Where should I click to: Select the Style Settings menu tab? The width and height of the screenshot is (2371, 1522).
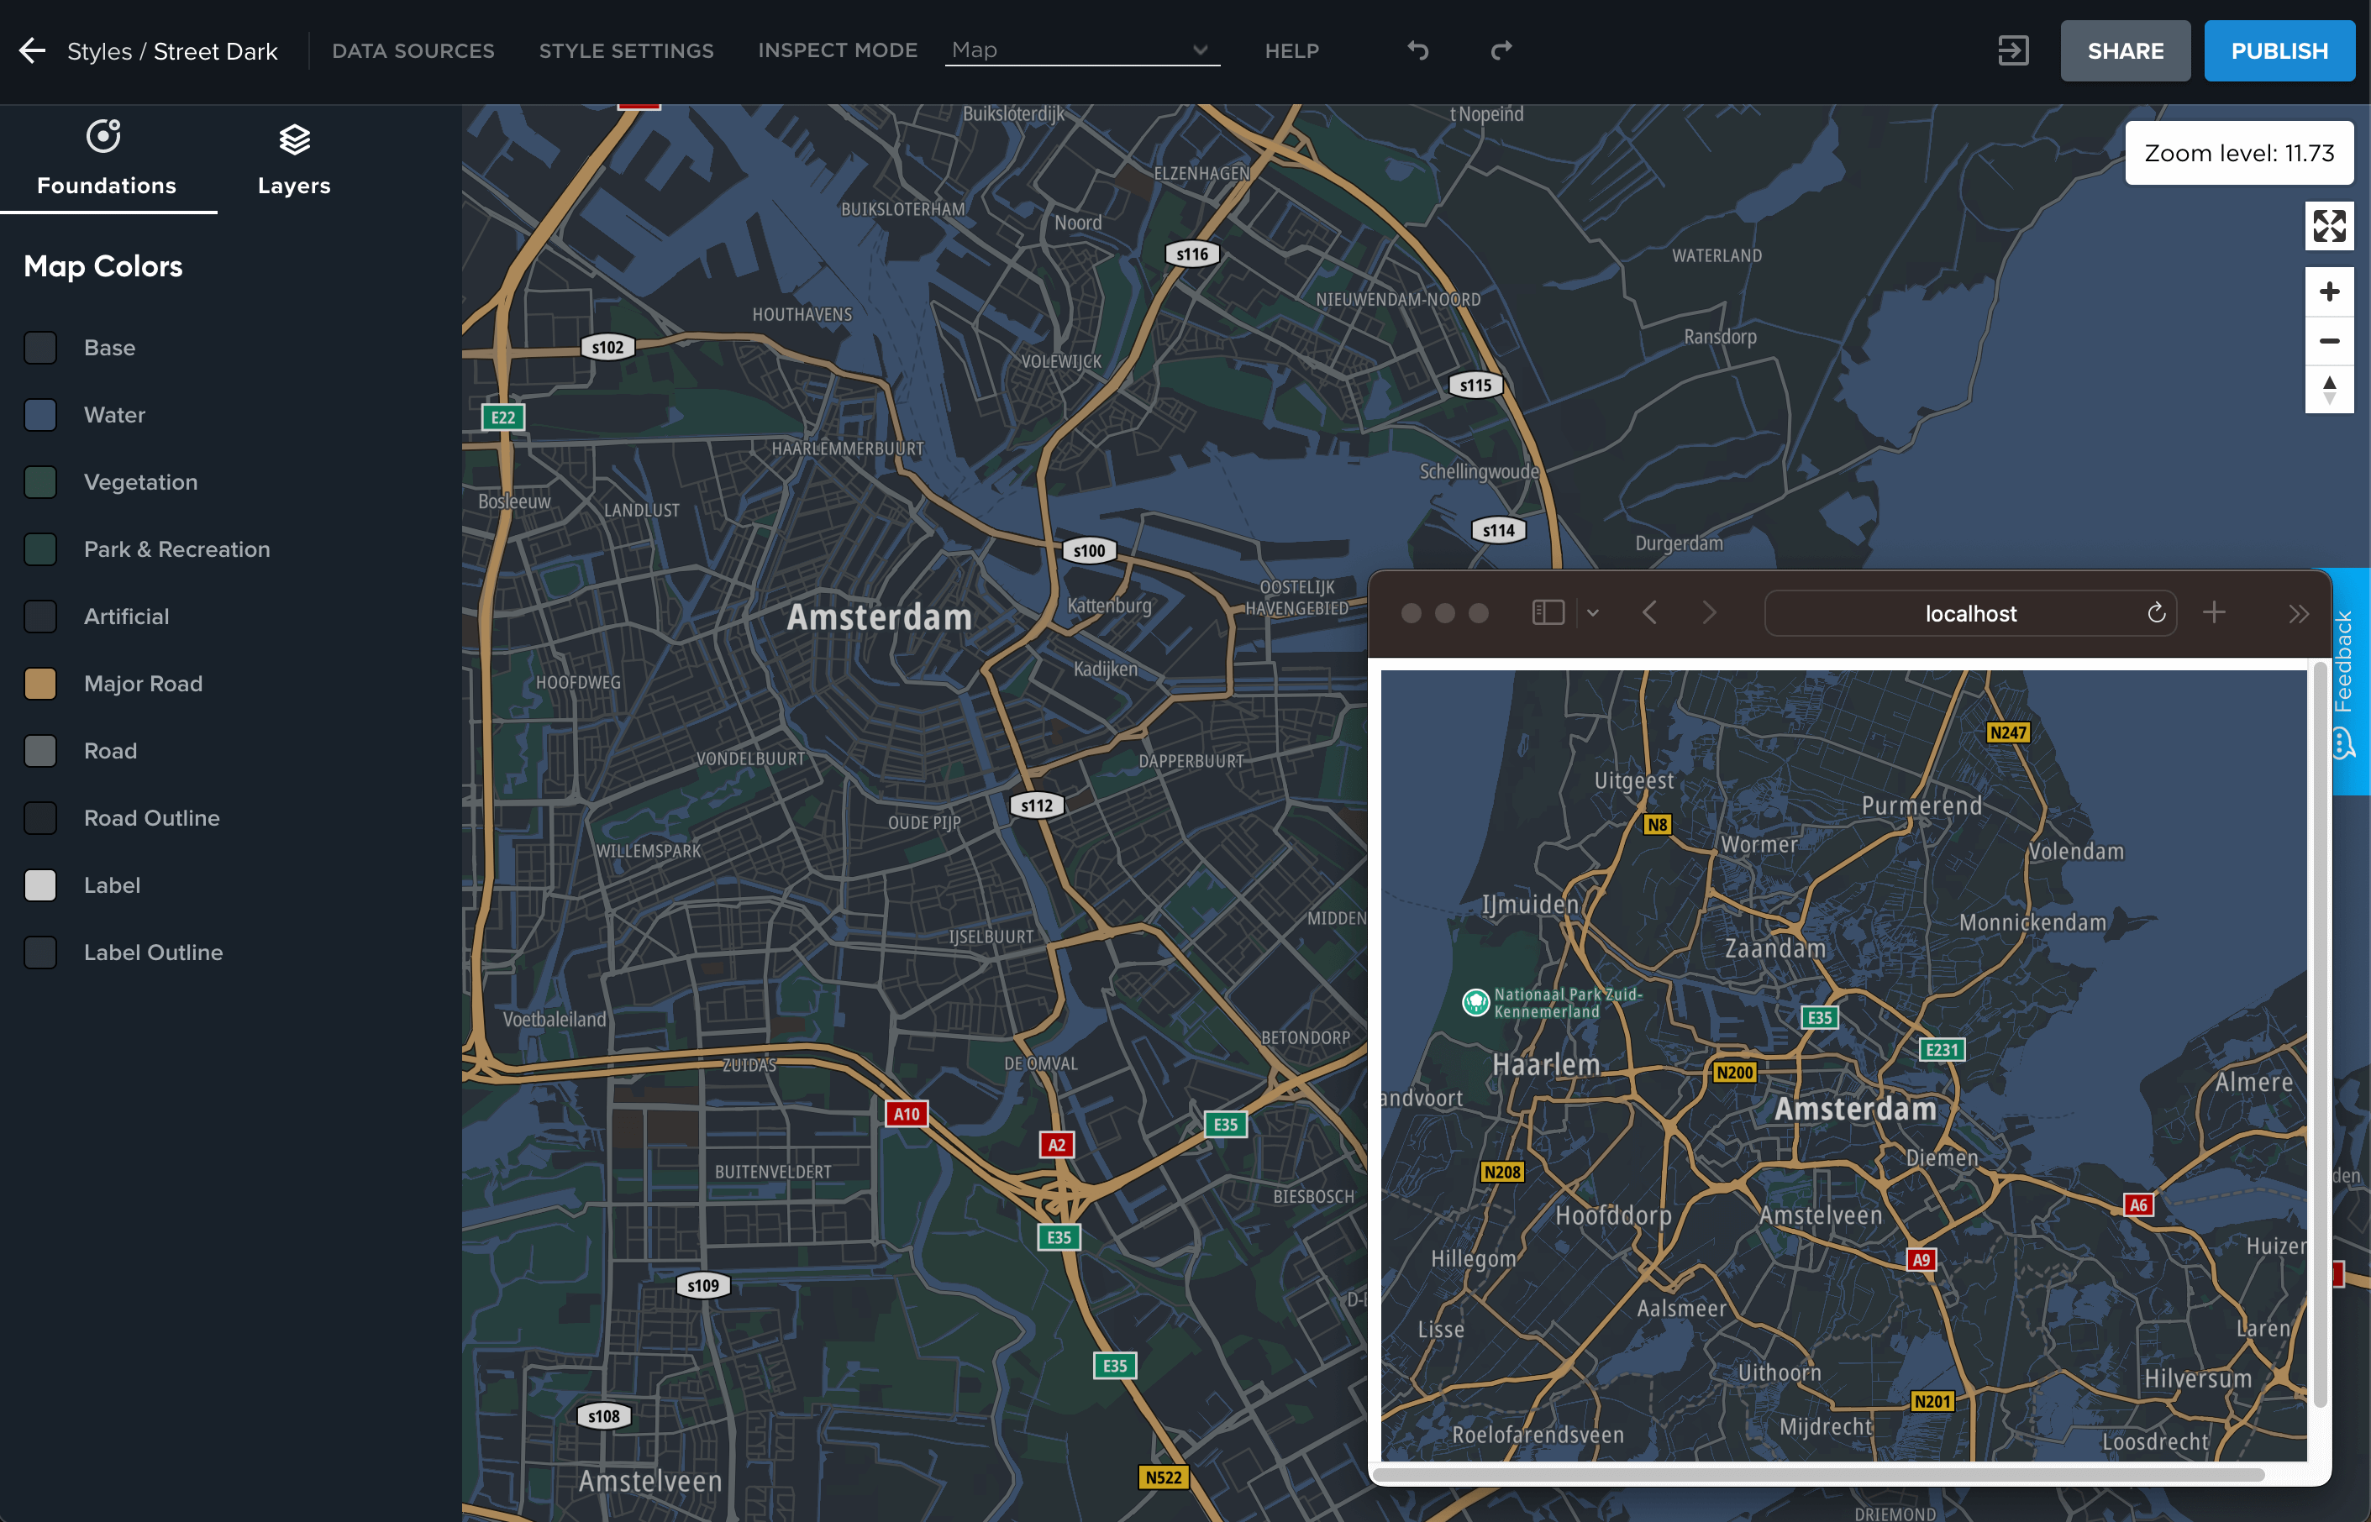pos(626,49)
